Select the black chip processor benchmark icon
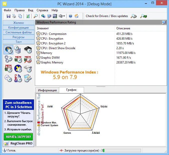The width and height of the screenshot is (169, 155). (x=28, y=50)
